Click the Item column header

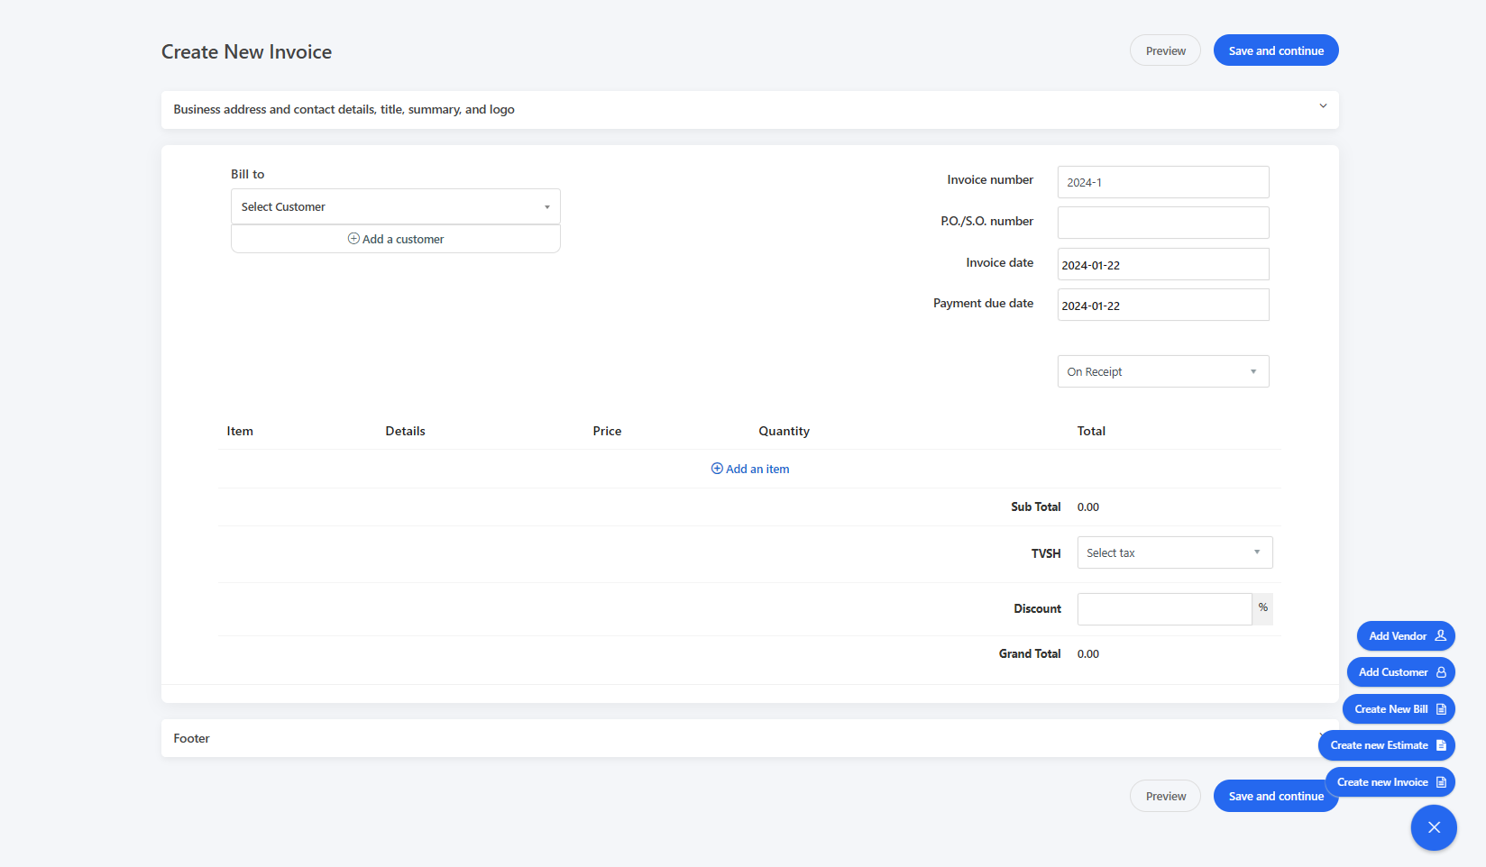[240, 431]
